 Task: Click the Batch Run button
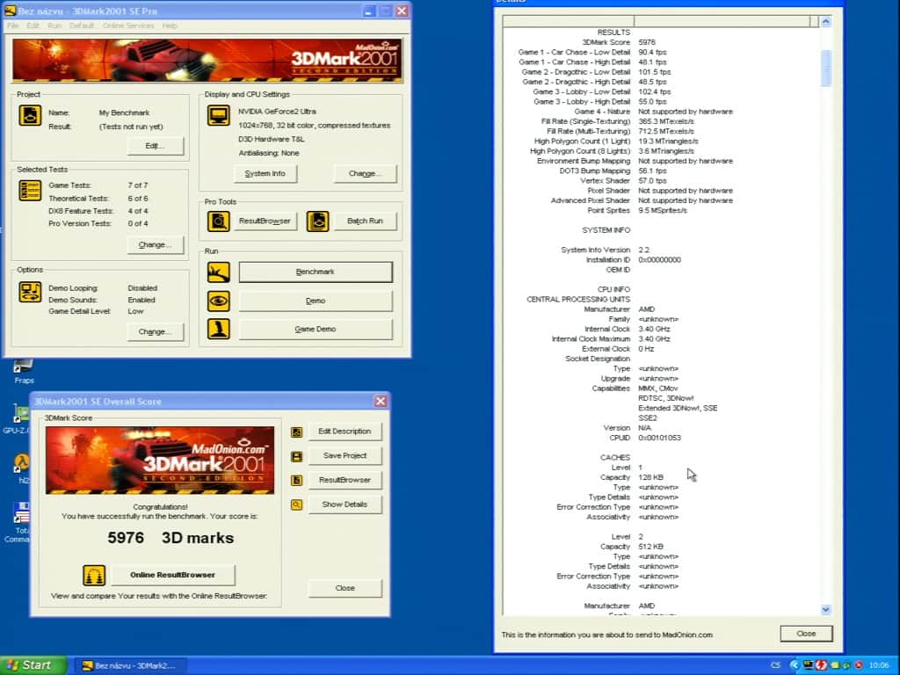point(365,221)
